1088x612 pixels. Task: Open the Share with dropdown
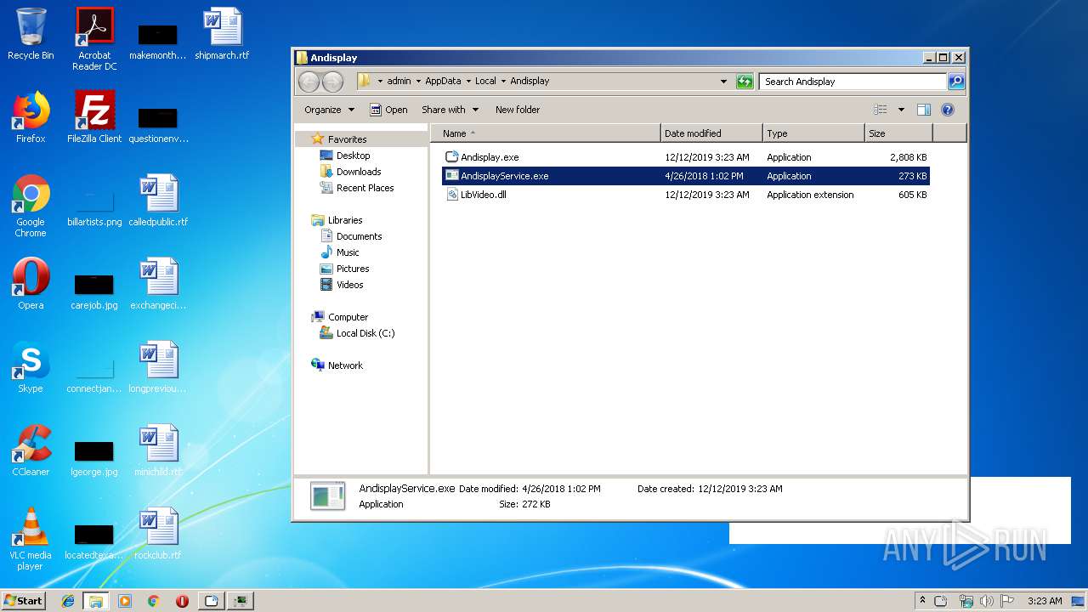pyautogui.click(x=450, y=110)
